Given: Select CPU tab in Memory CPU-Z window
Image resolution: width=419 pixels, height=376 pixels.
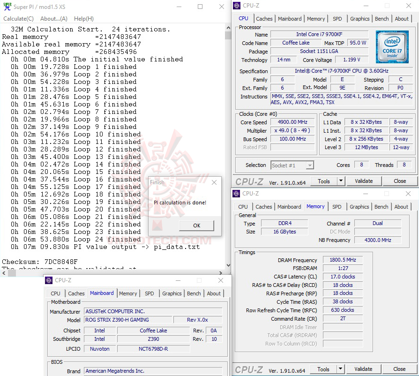Looking at the screenshot, I should point(243,207).
